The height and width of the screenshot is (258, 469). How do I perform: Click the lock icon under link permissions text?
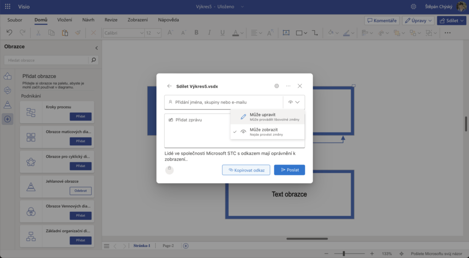169,169
